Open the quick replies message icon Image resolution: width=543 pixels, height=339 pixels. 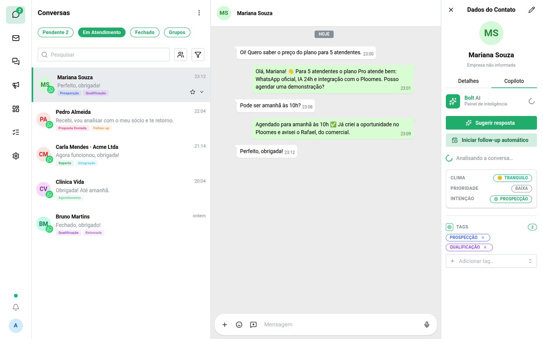253,325
